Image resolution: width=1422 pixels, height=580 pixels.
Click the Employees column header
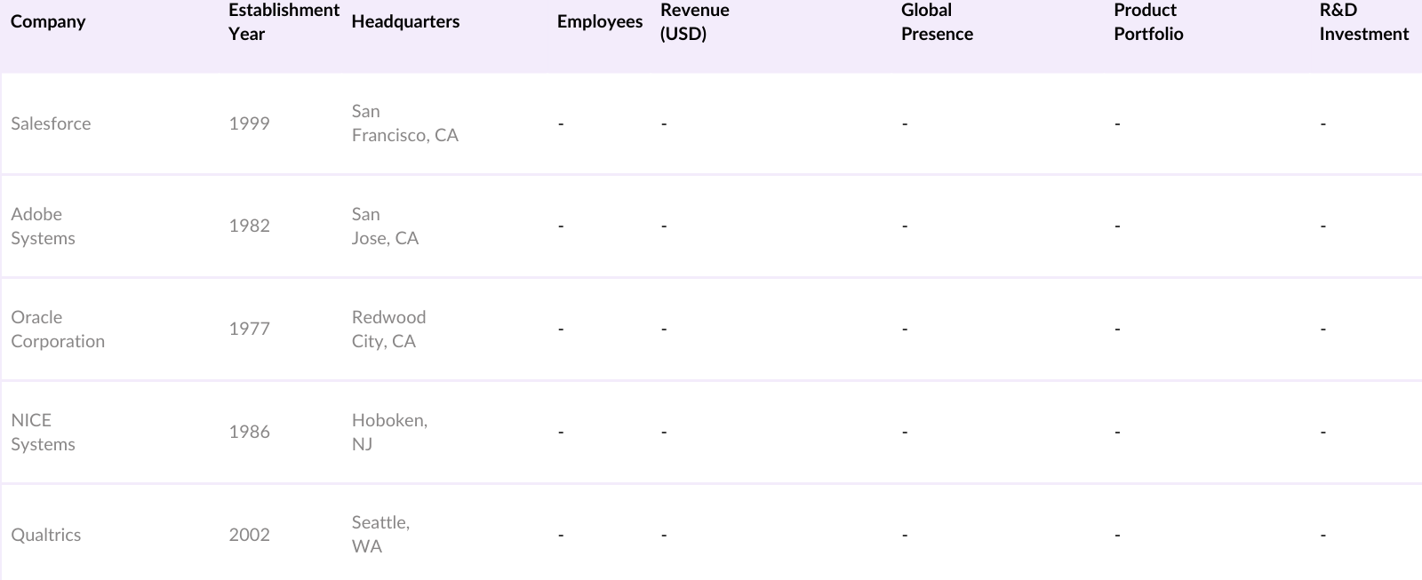599,22
